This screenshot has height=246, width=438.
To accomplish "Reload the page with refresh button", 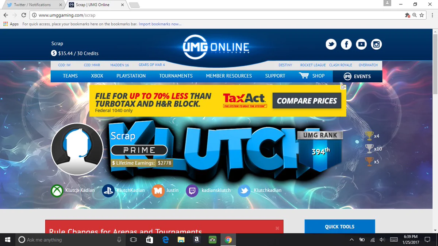I will click(x=24, y=15).
